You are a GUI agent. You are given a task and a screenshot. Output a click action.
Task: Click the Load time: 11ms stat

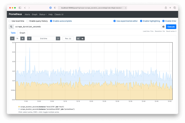148,31
